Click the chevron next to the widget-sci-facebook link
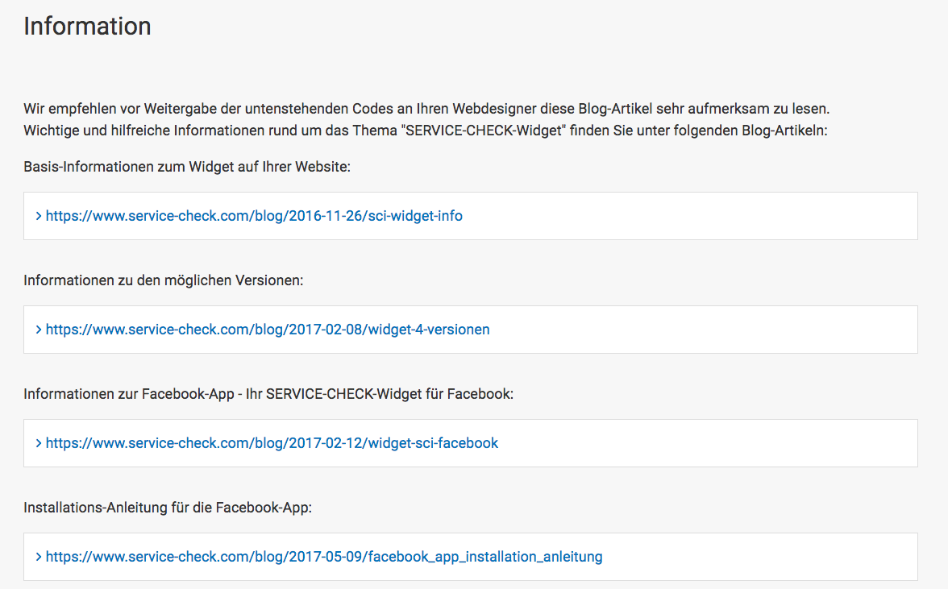The height and width of the screenshot is (589, 948). coord(39,443)
